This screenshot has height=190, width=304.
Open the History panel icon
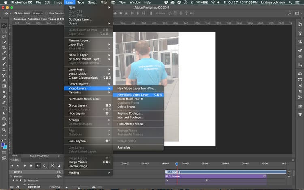pos(300,24)
